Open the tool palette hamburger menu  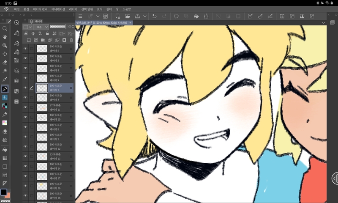coord(3,20)
